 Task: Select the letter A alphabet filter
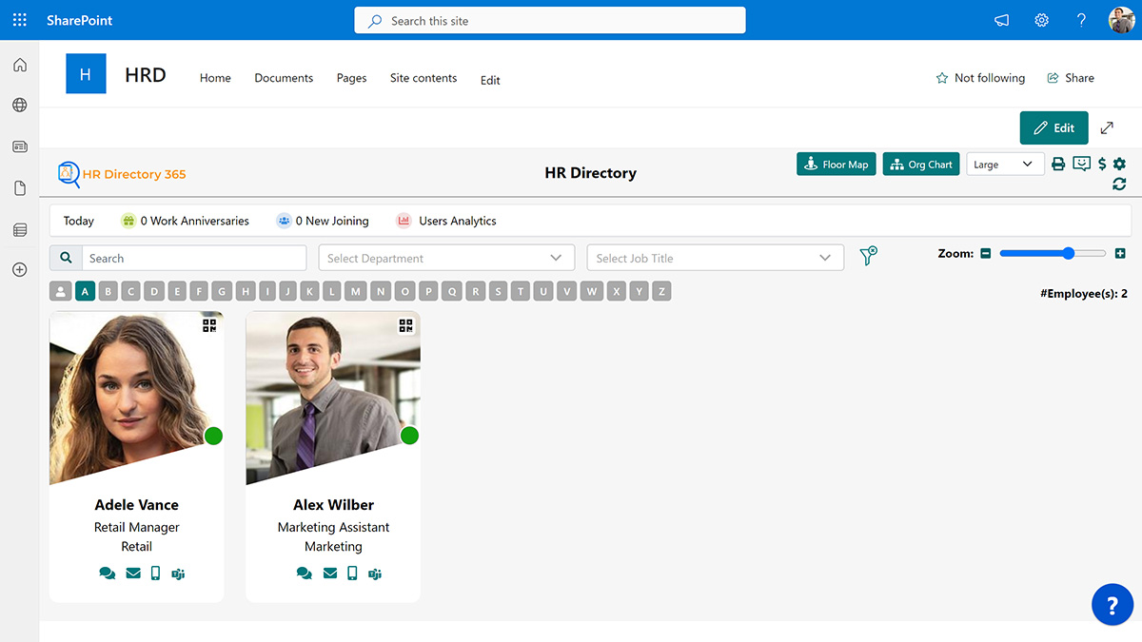pyautogui.click(x=86, y=292)
